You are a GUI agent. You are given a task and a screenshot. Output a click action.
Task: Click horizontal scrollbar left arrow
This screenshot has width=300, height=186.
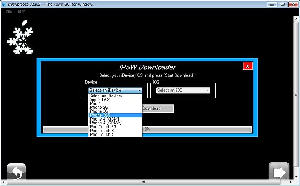4,182
